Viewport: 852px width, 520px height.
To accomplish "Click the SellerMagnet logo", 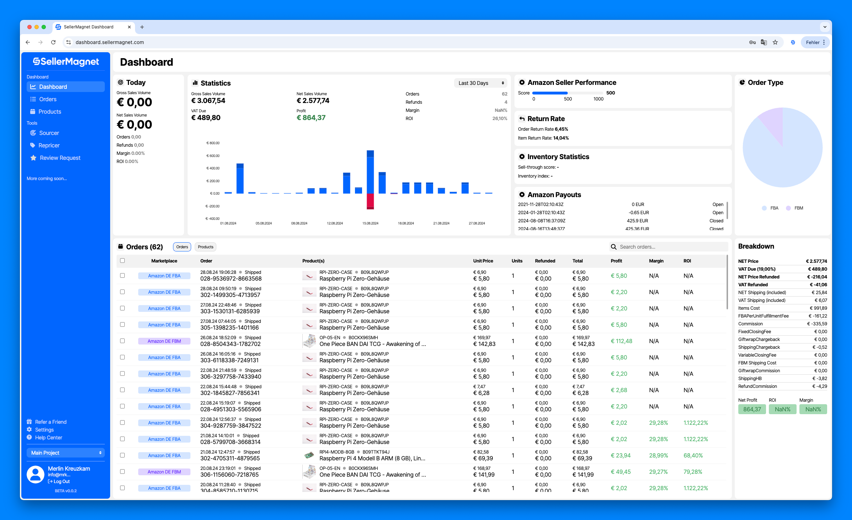I will pos(66,62).
